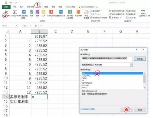Viewport: 153px width, 118px height.
Task: Open the 财务 functions menu
Action: coord(32,14)
